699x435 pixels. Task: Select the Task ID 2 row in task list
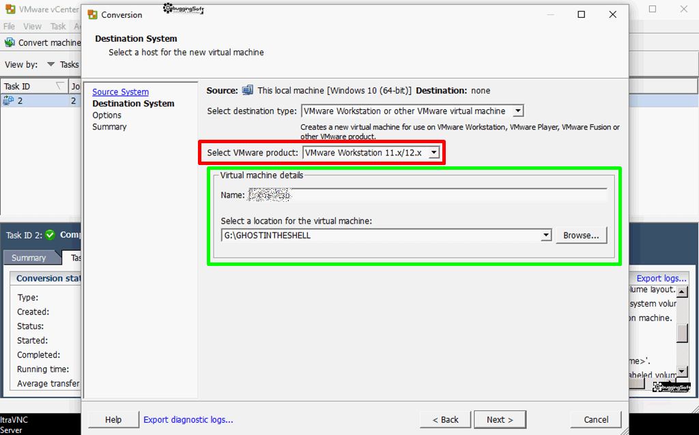coord(40,101)
